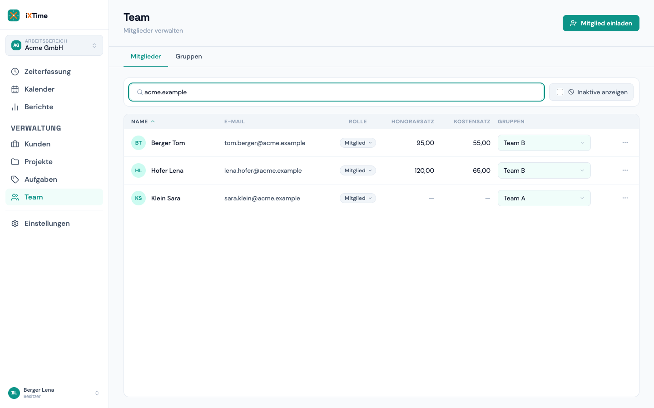
Task: Click Kostensatz value 65,00
Action: pyautogui.click(x=481, y=170)
